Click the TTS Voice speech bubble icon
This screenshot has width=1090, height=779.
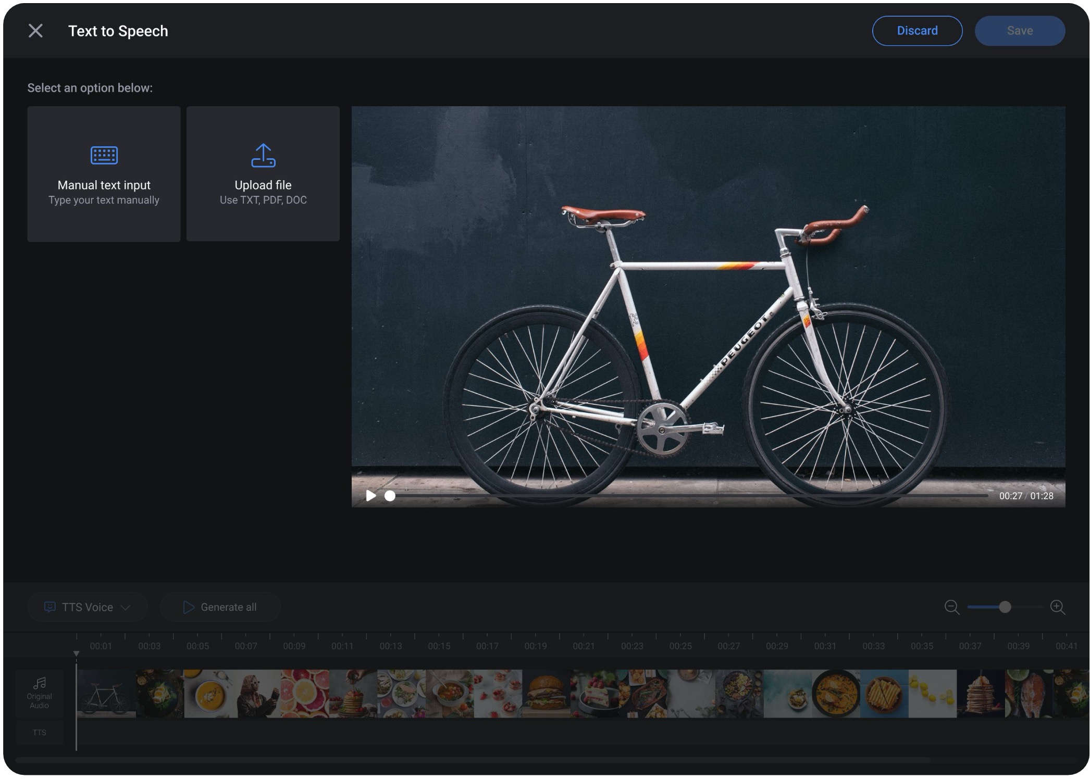49,607
